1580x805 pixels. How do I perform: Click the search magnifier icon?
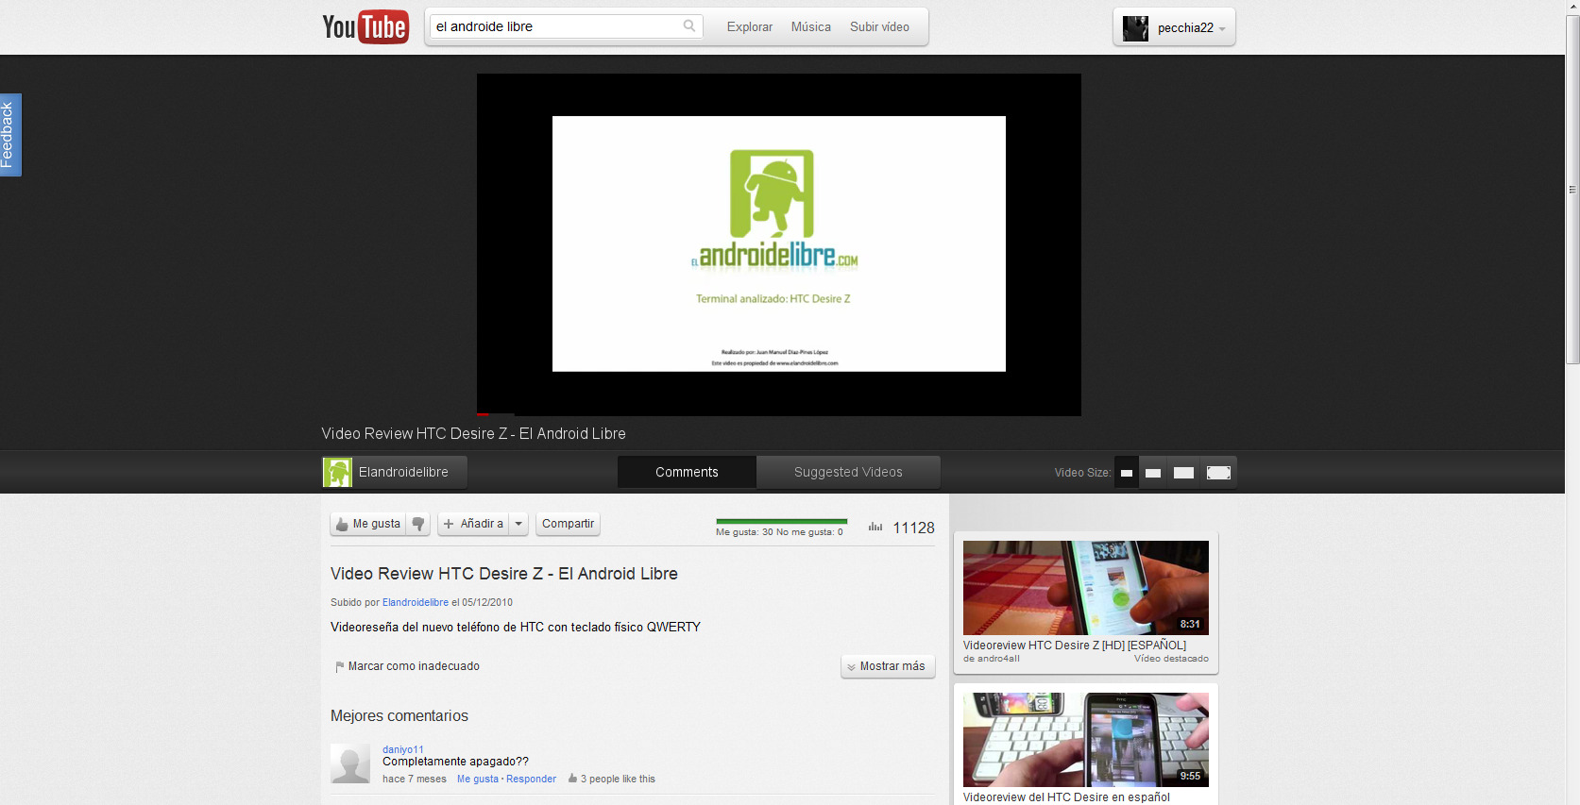pyautogui.click(x=689, y=26)
